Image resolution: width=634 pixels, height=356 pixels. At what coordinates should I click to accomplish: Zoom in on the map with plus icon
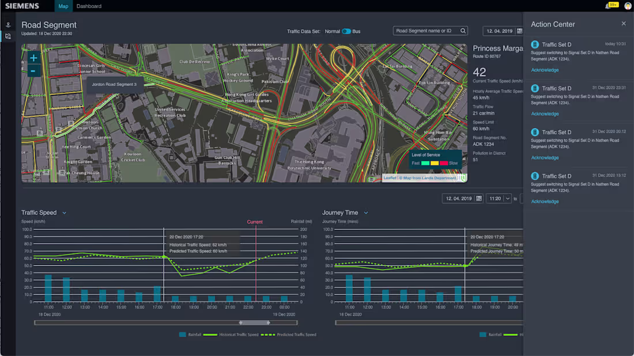[x=33, y=58]
